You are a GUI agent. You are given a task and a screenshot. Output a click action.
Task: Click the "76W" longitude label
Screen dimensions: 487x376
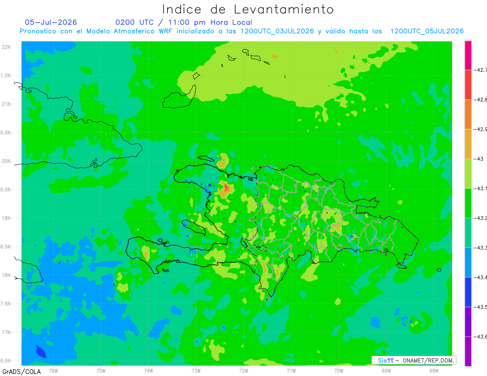coord(53,370)
